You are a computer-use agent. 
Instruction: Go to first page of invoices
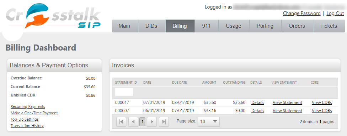tap(121, 122)
